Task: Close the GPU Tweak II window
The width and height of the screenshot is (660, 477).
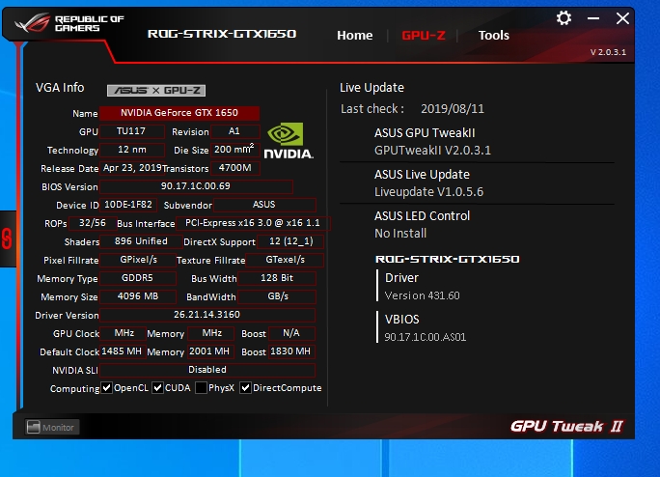Action: [x=622, y=17]
